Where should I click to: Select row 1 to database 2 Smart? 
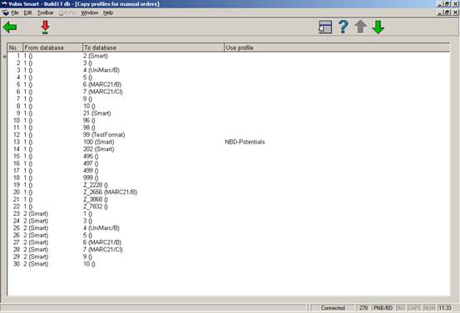pyautogui.click(x=229, y=56)
